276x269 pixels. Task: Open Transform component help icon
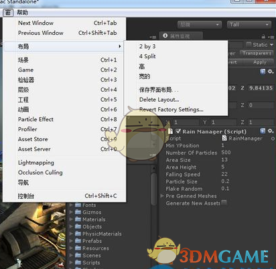pyautogui.click(x=263, y=72)
